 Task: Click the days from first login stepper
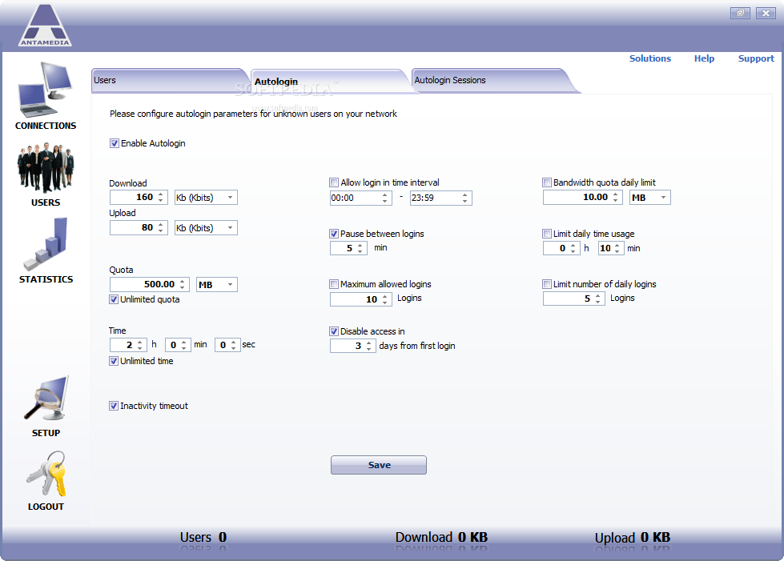point(368,346)
